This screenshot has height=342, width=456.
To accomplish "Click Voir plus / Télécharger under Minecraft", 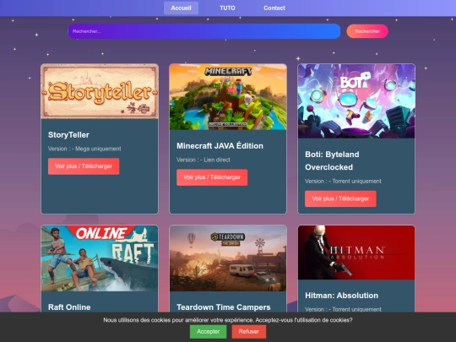I will point(212,177).
